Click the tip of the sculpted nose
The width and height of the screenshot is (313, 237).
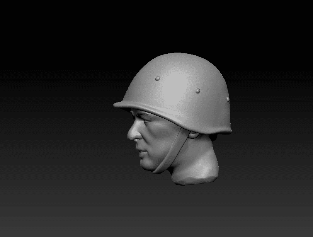130,135
